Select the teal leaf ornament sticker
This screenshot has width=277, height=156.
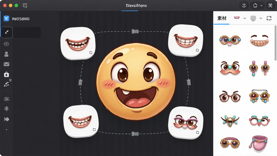point(230,121)
